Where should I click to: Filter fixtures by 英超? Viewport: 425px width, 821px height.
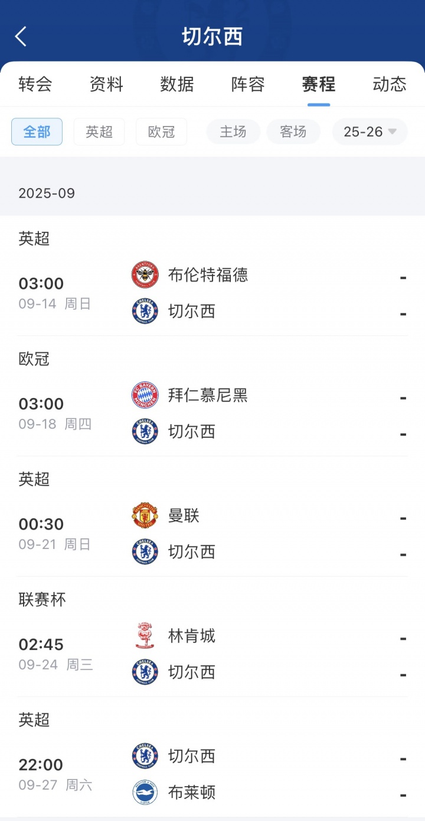[99, 131]
